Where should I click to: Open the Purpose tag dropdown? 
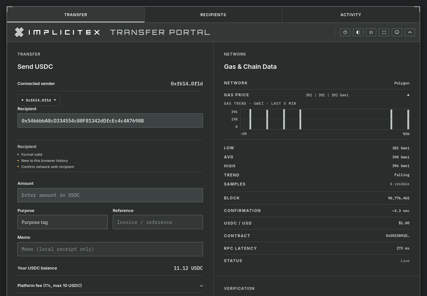pyautogui.click(x=62, y=222)
